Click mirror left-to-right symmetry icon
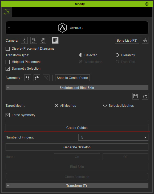 click(27, 78)
